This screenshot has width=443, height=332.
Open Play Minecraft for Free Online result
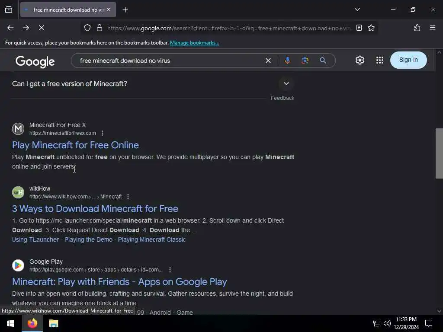click(x=75, y=145)
